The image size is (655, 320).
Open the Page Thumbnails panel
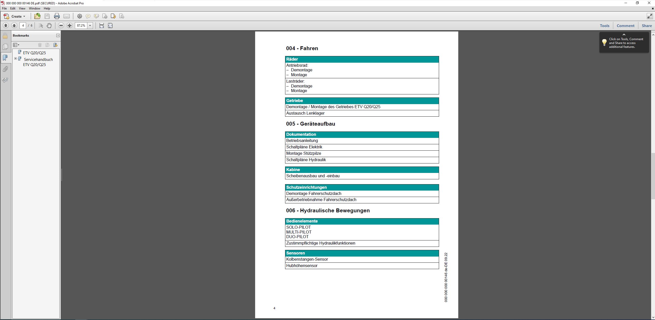[x=5, y=47]
